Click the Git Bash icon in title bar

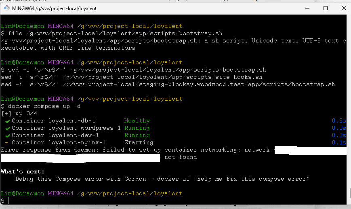coord(6,8)
